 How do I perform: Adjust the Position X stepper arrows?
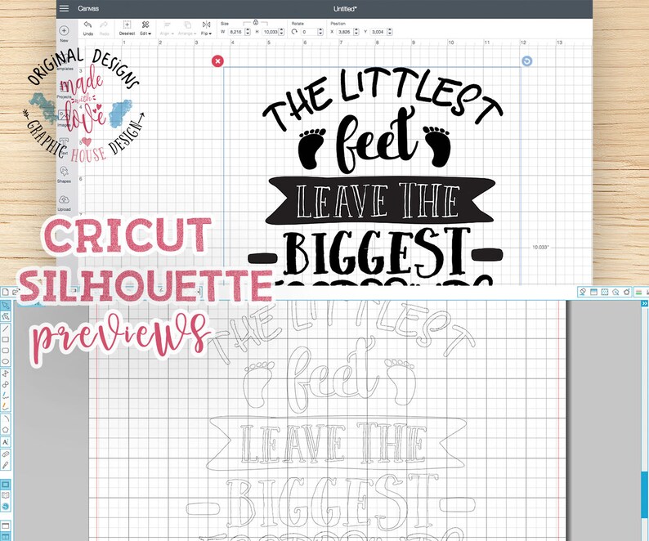(x=356, y=32)
